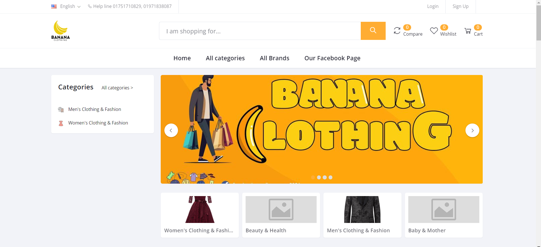The width and height of the screenshot is (541, 247).
Task: Click the Banana Clothing logo
Action: pos(61,31)
